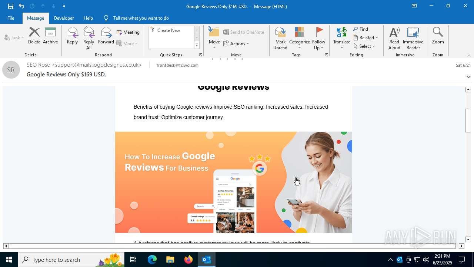Image resolution: width=474 pixels, height=267 pixels.
Task: Respond with a Meeting
Action: (128, 32)
